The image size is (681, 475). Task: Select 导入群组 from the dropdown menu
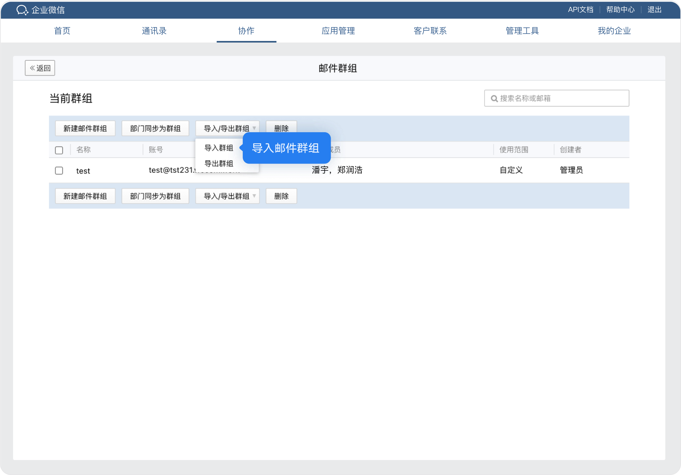219,148
